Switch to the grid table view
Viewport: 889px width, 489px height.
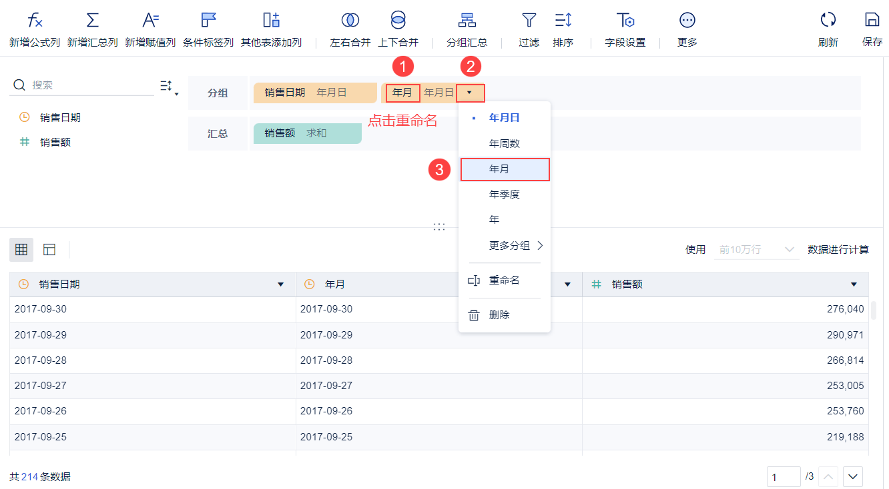pyautogui.click(x=21, y=250)
